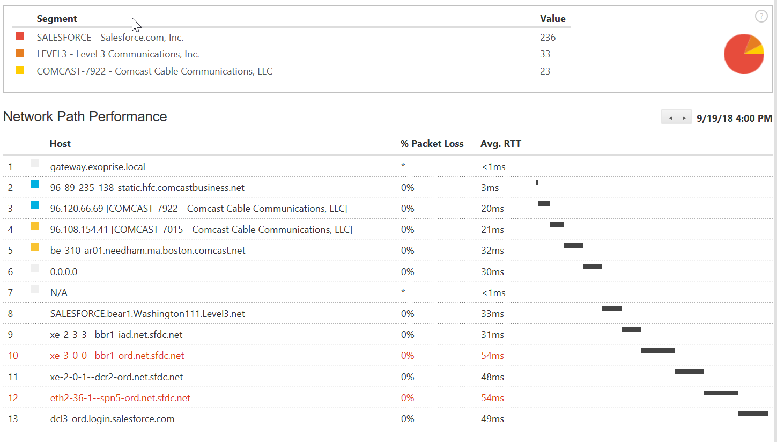The width and height of the screenshot is (777, 442).
Task: Click gray swatch for 0.0.0.0 hop
Action: 34,268
